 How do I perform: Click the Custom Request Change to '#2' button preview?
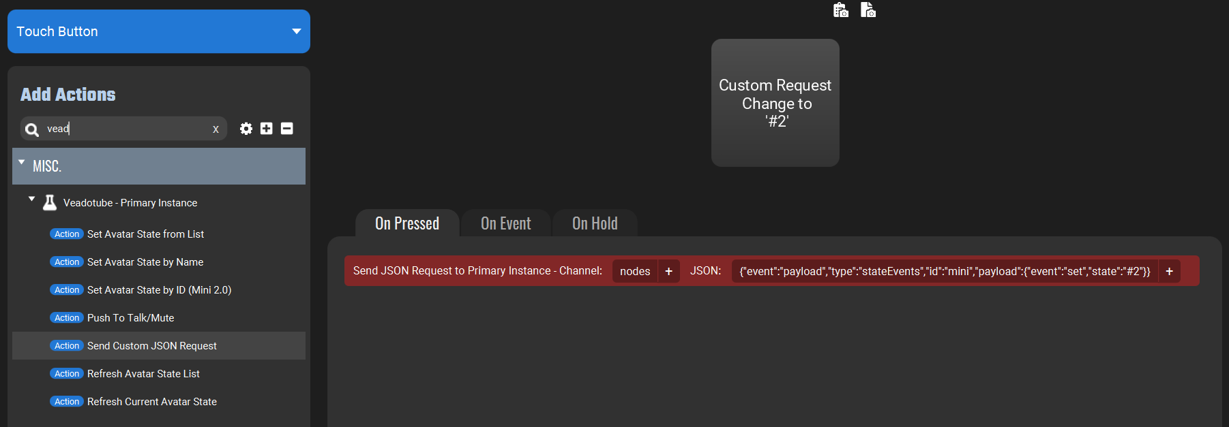pos(775,103)
